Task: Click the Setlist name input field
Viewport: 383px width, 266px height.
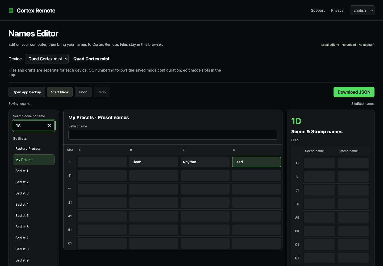Action: point(173,135)
